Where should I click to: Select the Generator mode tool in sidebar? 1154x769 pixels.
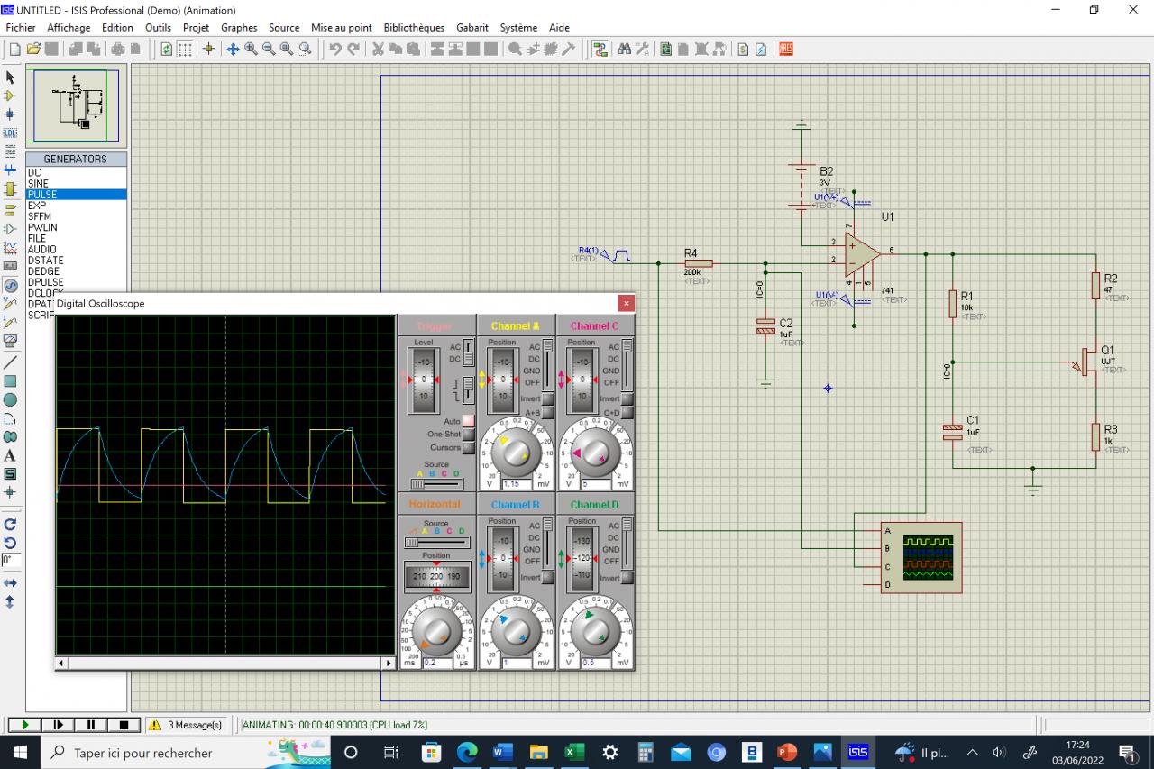pyautogui.click(x=11, y=286)
